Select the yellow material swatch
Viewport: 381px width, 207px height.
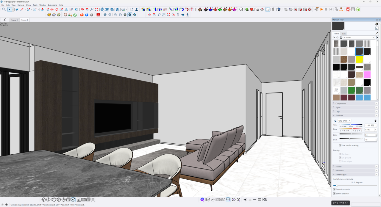click(359, 59)
